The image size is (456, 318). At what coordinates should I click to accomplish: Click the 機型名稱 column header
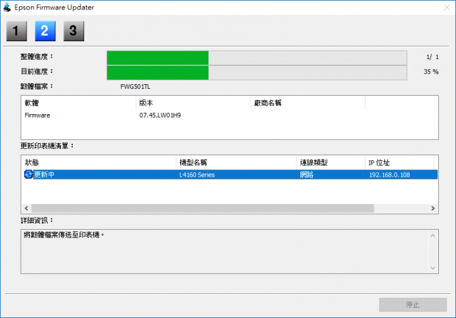coord(236,162)
